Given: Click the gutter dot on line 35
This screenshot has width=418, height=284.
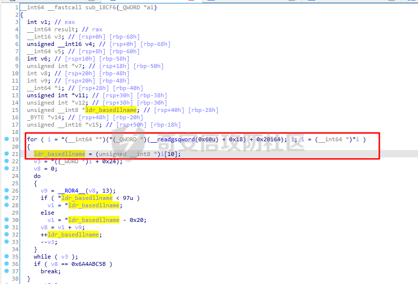Looking at the screenshot, I should pyautogui.click(x=4, y=257).
